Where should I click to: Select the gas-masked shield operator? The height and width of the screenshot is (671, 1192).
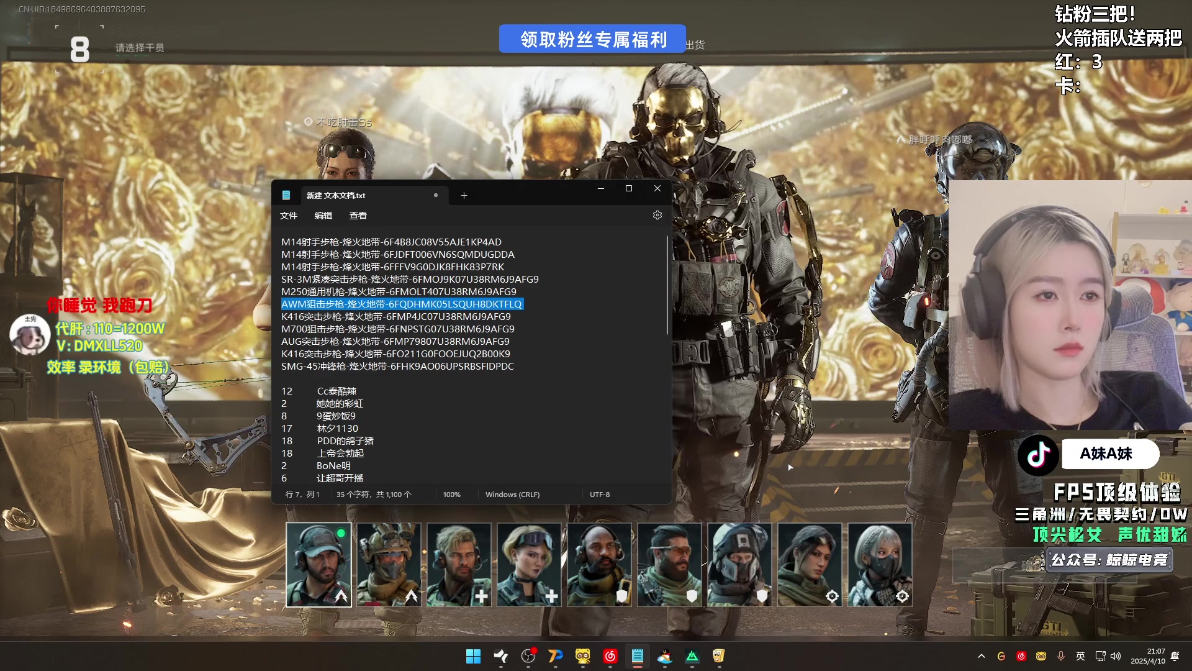pyautogui.click(x=739, y=565)
